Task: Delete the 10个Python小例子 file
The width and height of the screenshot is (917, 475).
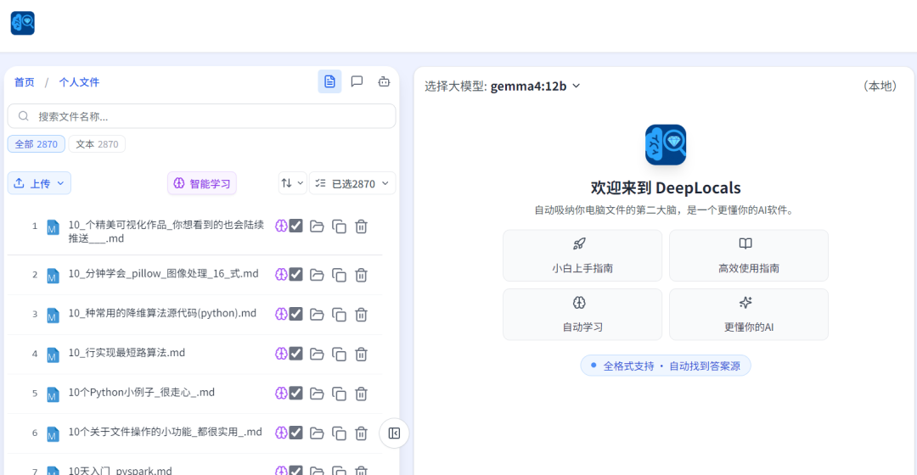Action: (362, 394)
